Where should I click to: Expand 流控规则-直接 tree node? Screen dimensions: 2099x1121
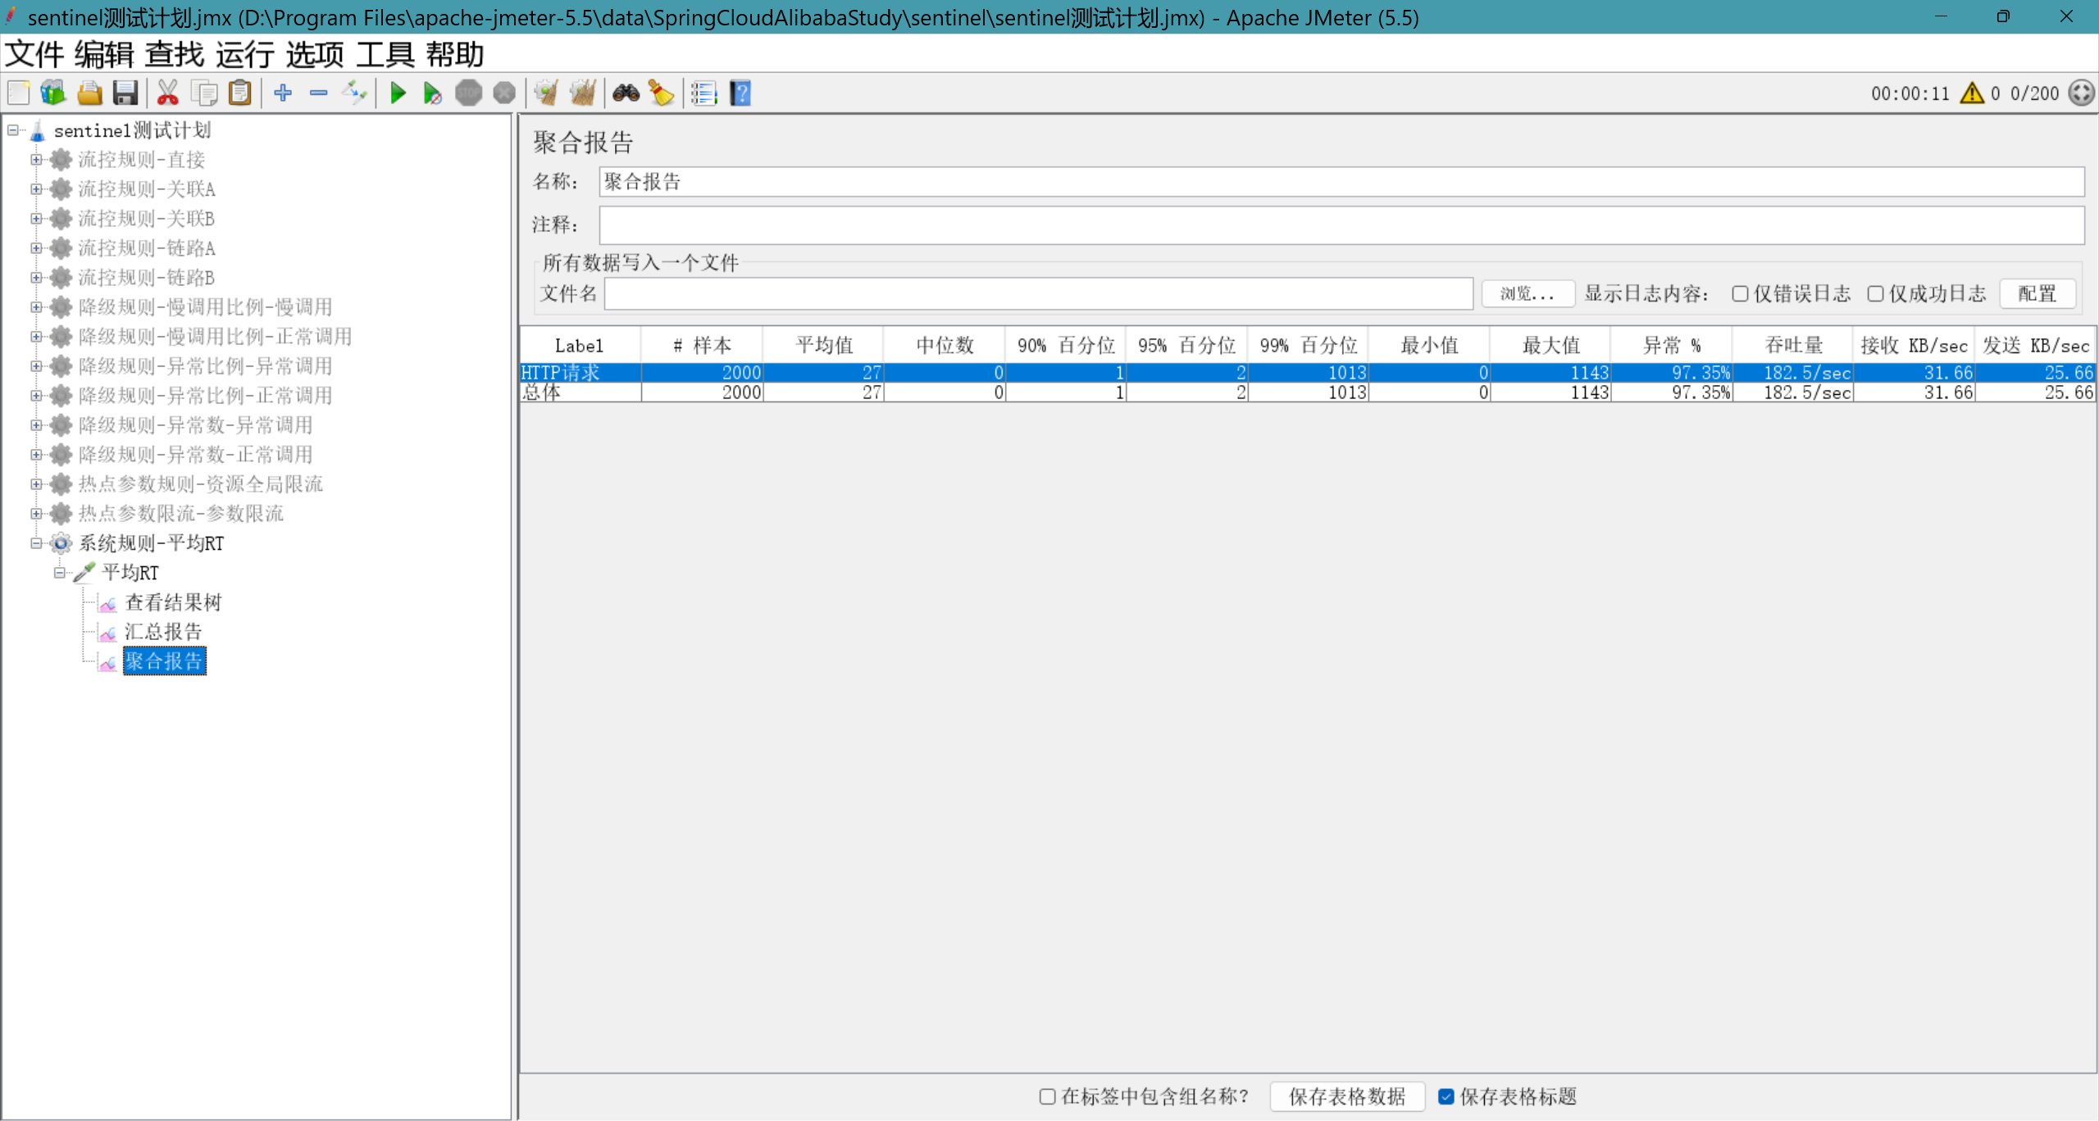[x=36, y=160]
